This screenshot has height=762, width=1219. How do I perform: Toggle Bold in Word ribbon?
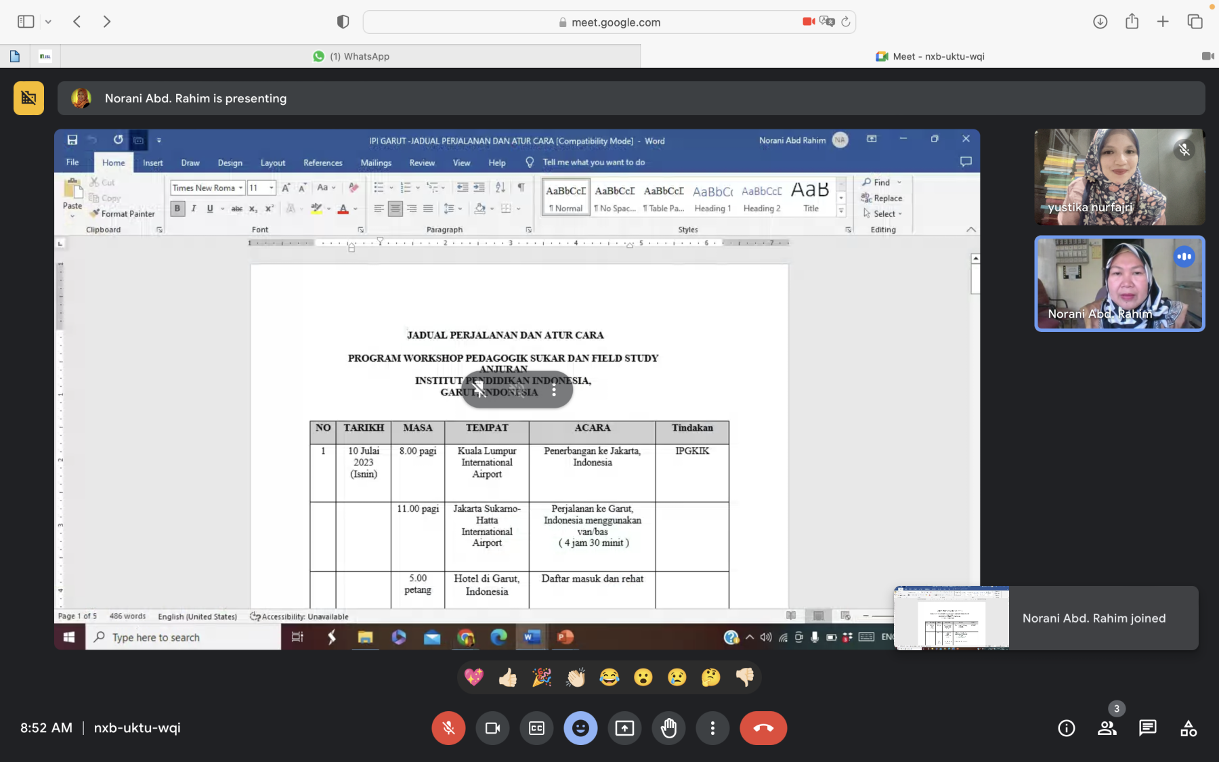pos(177,209)
